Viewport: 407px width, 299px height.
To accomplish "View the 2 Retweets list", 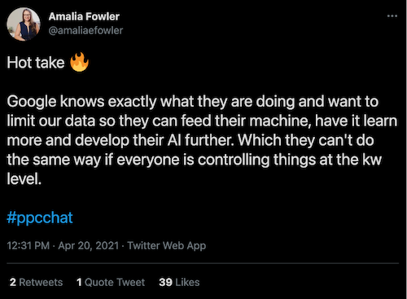I will pyautogui.click(x=36, y=283).
